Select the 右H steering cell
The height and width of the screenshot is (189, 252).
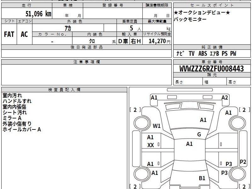tap(136, 41)
